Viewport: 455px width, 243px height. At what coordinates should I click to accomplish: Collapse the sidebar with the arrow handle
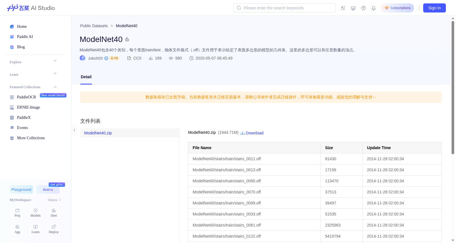[75, 130]
